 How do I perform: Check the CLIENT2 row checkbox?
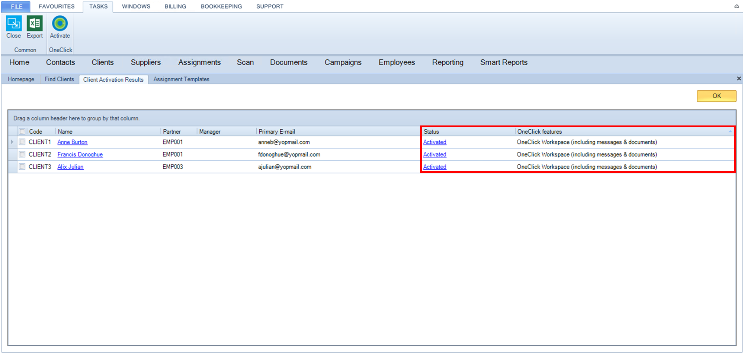tap(22, 154)
